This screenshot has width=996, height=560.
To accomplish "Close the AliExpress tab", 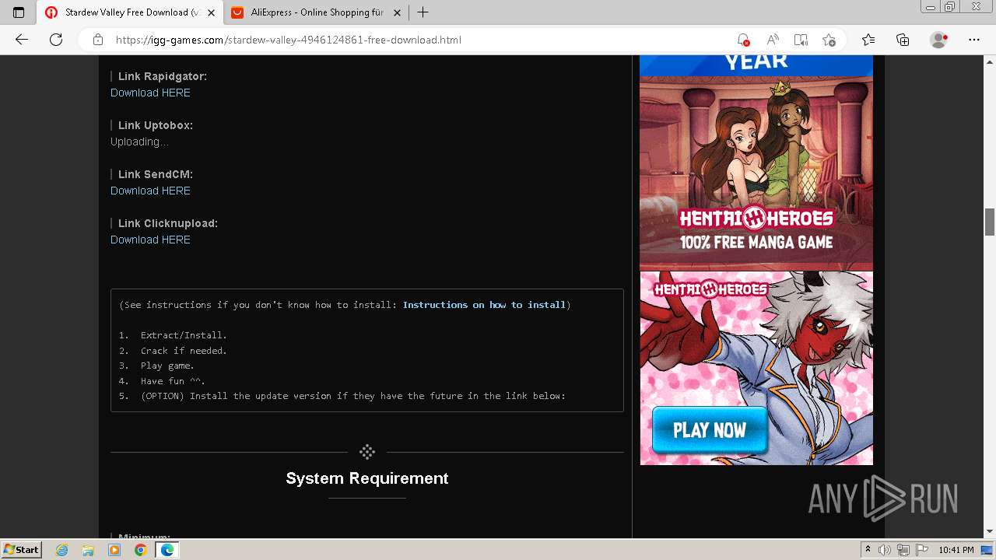I will click(397, 12).
